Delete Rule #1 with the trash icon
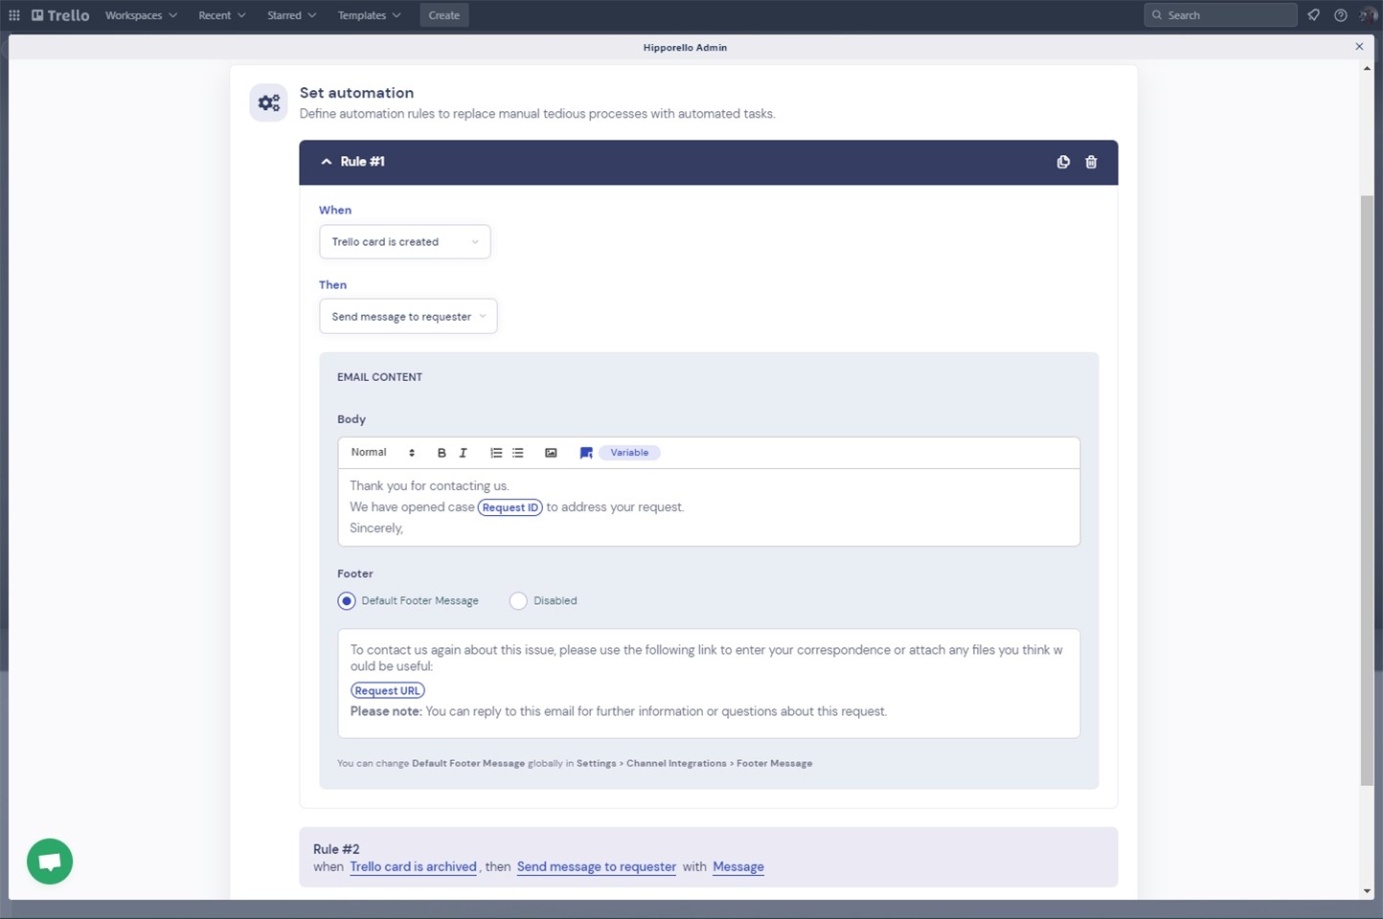Viewport: 1383px width, 919px height. (x=1091, y=162)
